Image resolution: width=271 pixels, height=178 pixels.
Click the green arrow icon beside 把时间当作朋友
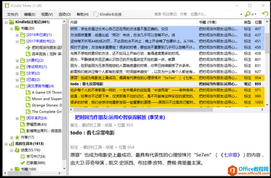[28, 48]
